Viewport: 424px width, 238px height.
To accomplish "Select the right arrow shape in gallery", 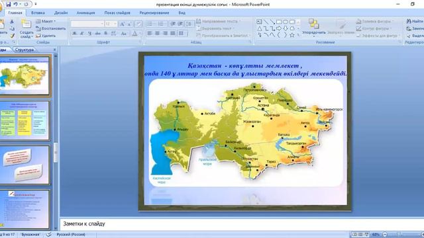I will [x=279, y=28].
